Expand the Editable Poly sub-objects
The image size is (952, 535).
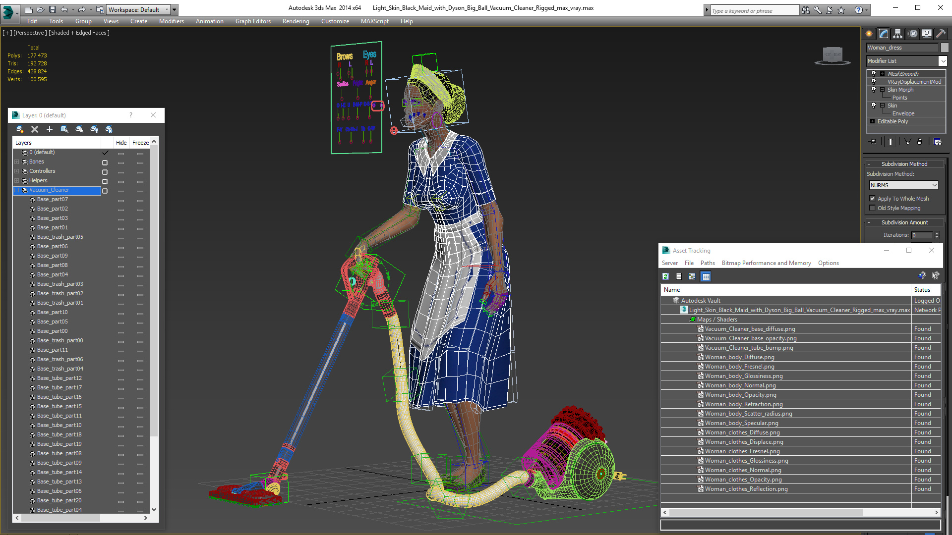[x=872, y=121]
